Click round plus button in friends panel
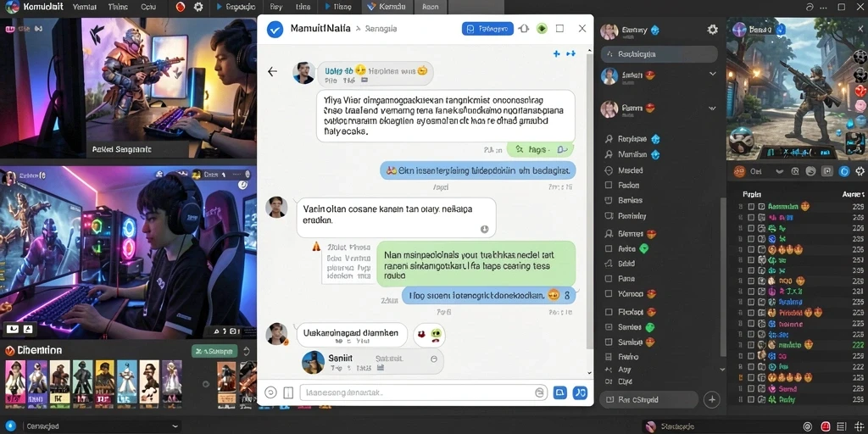This screenshot has width=868, height=434. click(x=712, y=399)
